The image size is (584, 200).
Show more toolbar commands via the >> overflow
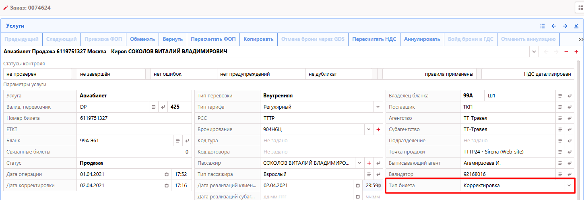[x=580, y=39]
